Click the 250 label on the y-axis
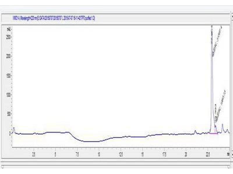 point(9,37)
